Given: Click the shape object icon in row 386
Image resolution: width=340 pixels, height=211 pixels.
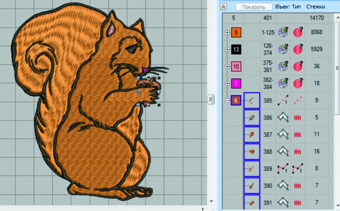Looking at the screenshot, I should (283, 117).
